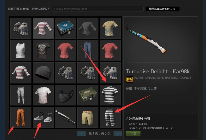The height and width of the screenshot is (140, 206).
Task: Go to the next inventory page
Action: click(x=118, y=133)
